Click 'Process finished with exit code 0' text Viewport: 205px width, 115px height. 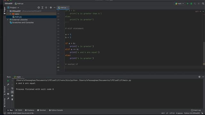pyautogui.click(x=35, y=89)
